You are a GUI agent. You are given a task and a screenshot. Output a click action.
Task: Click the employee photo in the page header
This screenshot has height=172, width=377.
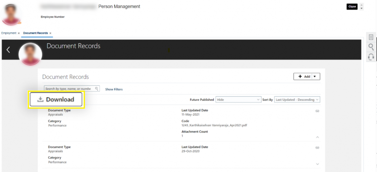[11, 14]
